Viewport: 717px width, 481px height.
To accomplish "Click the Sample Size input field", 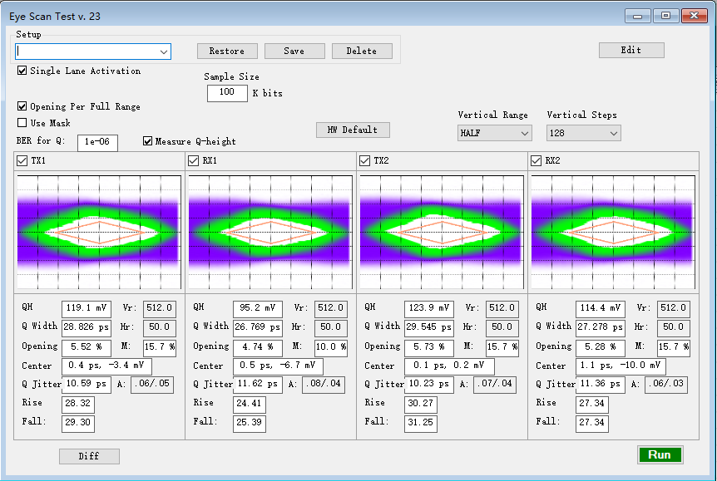I will point(227,93).
